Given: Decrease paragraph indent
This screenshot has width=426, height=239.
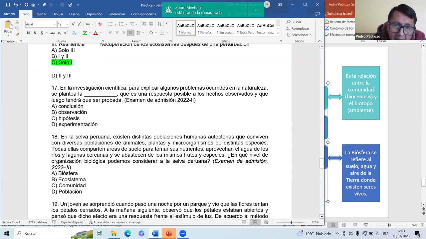Looking at the screenshot, I should tap(144, 24).
